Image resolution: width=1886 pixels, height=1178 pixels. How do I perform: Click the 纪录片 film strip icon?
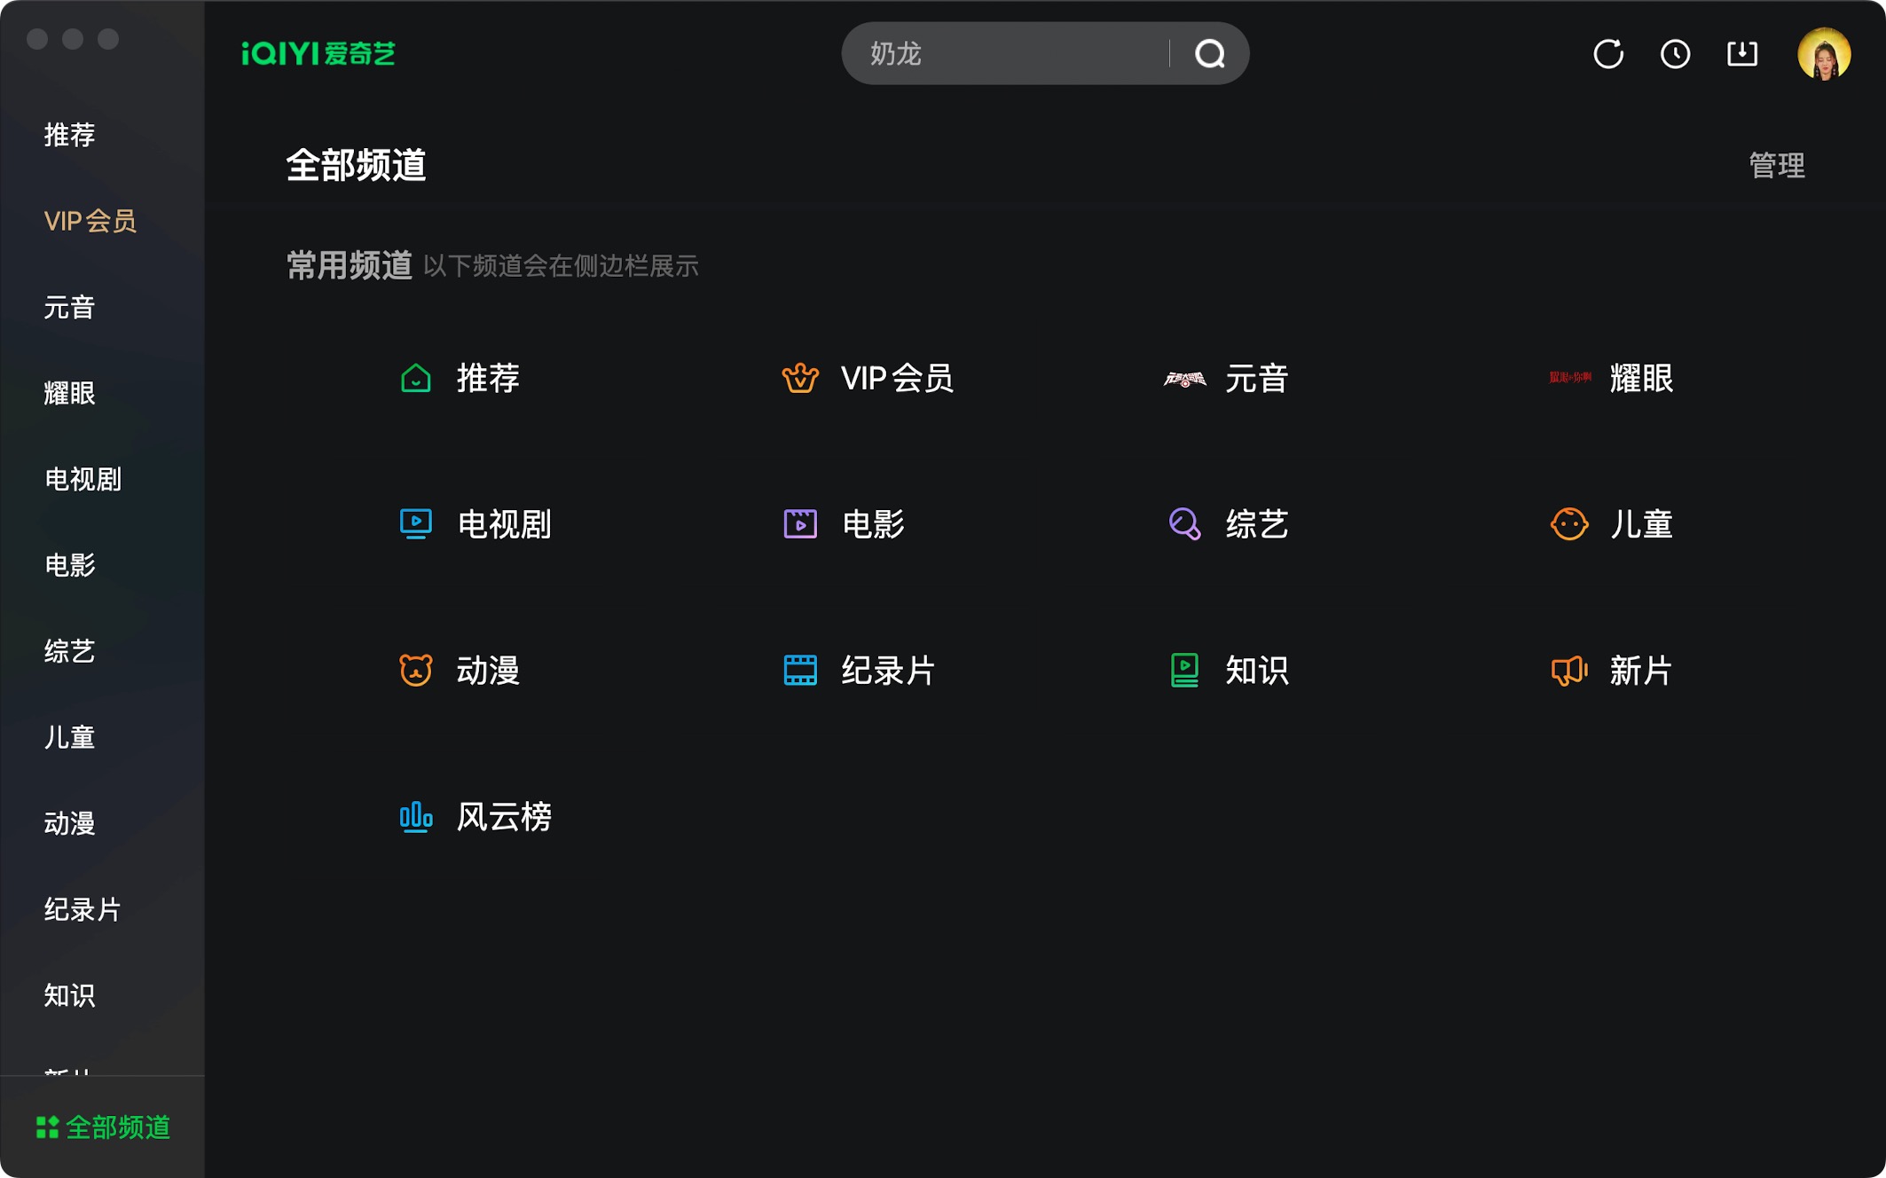tap(800, 671)
